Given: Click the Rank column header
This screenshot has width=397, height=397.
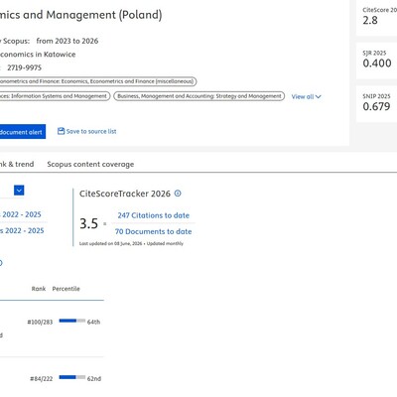Looking at the screenshot, I should click(x=39, y=289).
